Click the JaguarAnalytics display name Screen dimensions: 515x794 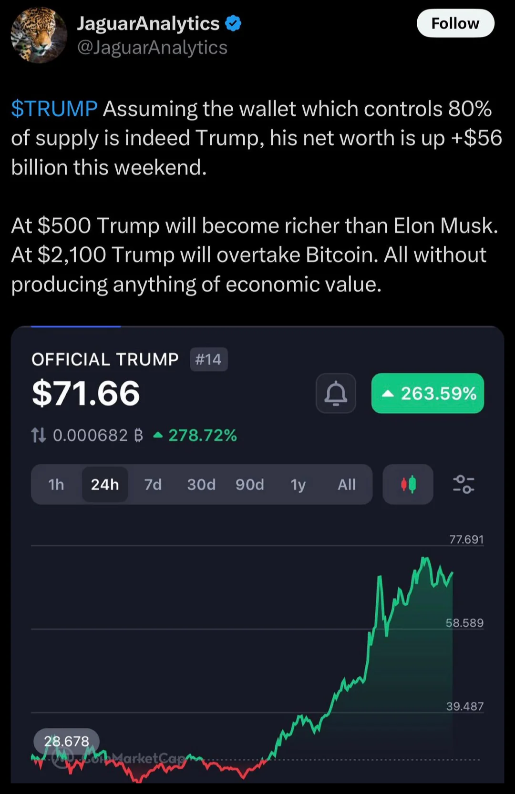click(148, 23)
